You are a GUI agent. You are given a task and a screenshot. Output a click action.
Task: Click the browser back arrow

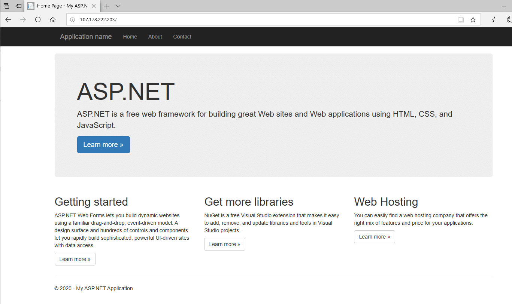click(8, 20)
